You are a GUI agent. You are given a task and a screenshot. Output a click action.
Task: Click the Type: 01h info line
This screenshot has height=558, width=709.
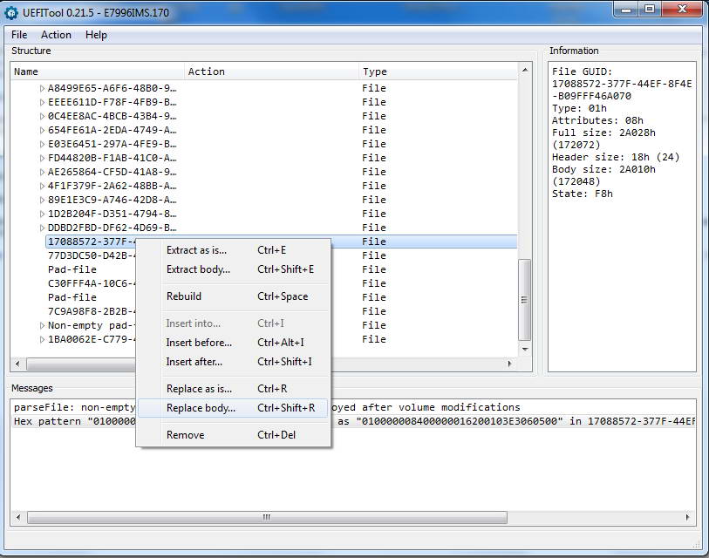(x=579, y=108)
